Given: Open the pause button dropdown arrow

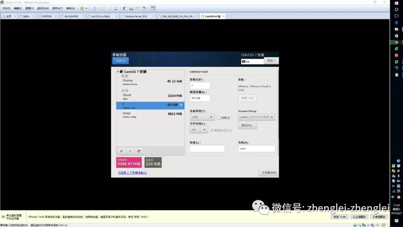Looking at the screenshot, I should point(86,9).
